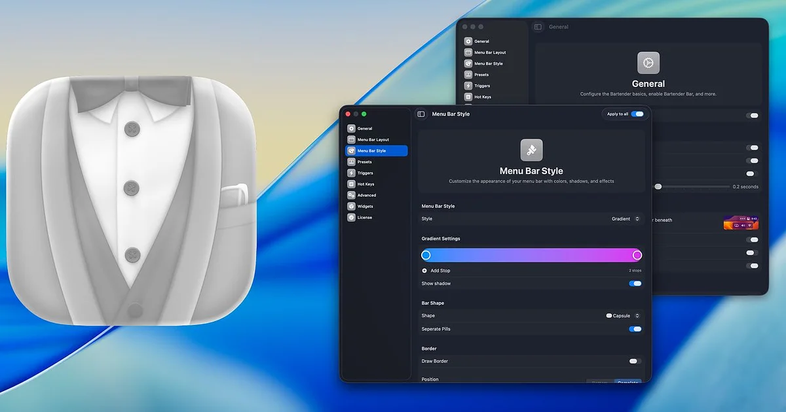This screenshot has width=786, height=412.
Task: Select Menu Bar Style in back window sidebar
Action: tap(493, 63)
